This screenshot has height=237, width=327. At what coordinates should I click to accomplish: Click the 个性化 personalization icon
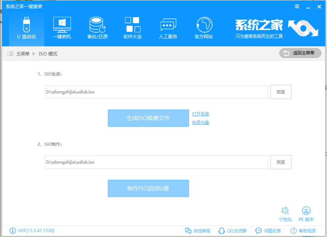(285, 214)
